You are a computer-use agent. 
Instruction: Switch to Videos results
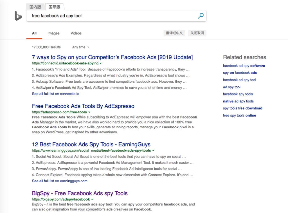tap(76, 33)
